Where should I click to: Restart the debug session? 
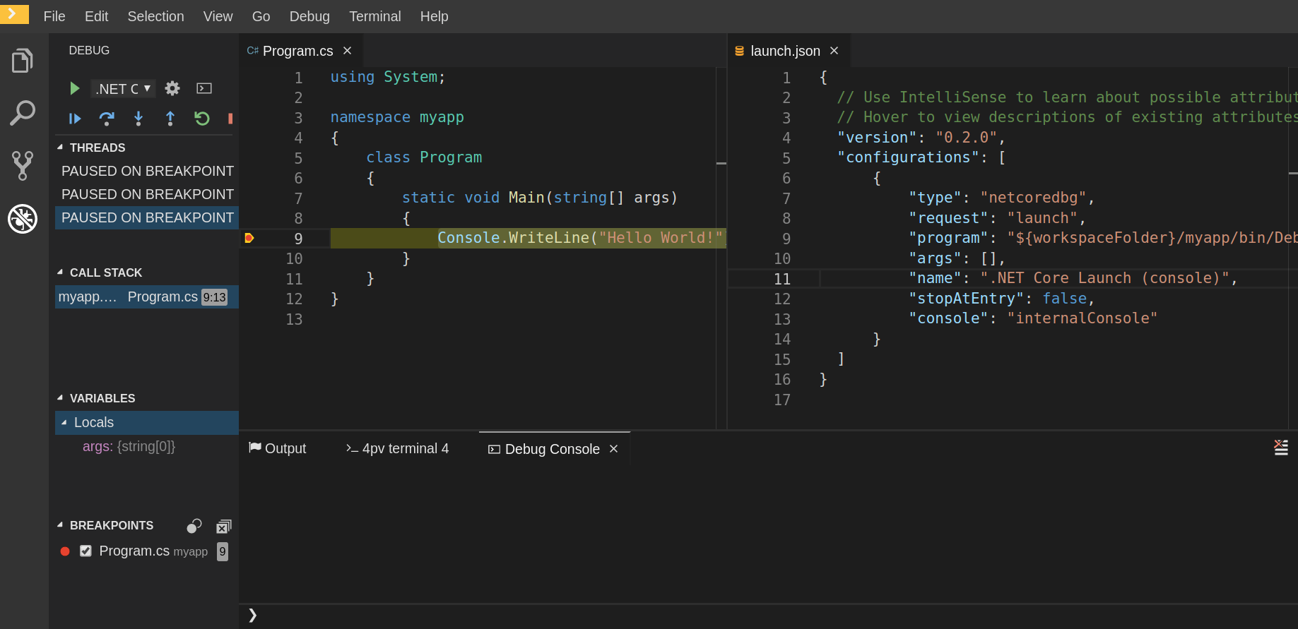202,119
